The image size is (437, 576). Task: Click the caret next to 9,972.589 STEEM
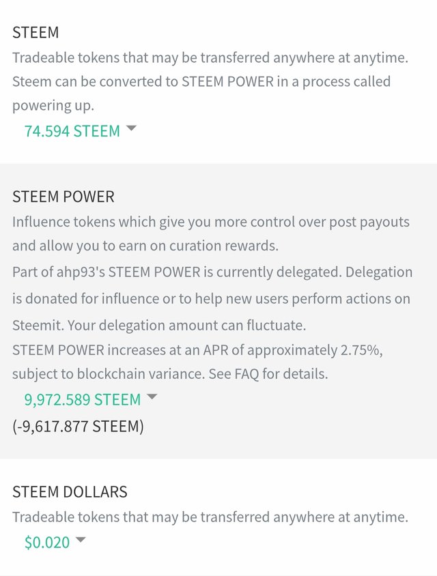click(x=152, y=397)
